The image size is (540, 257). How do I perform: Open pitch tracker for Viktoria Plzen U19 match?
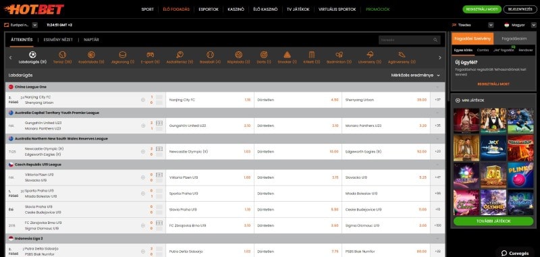pyautogui.click(x=159, y=175)
